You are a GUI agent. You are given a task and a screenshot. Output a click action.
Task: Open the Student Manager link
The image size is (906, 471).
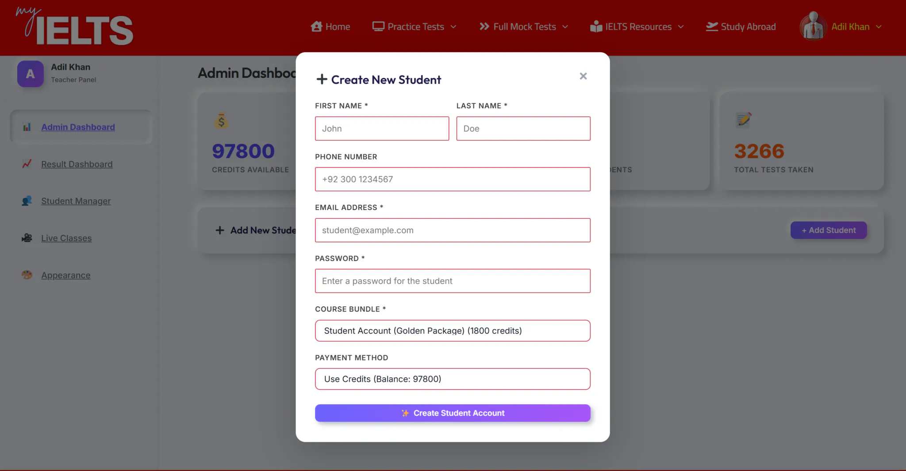76,201
